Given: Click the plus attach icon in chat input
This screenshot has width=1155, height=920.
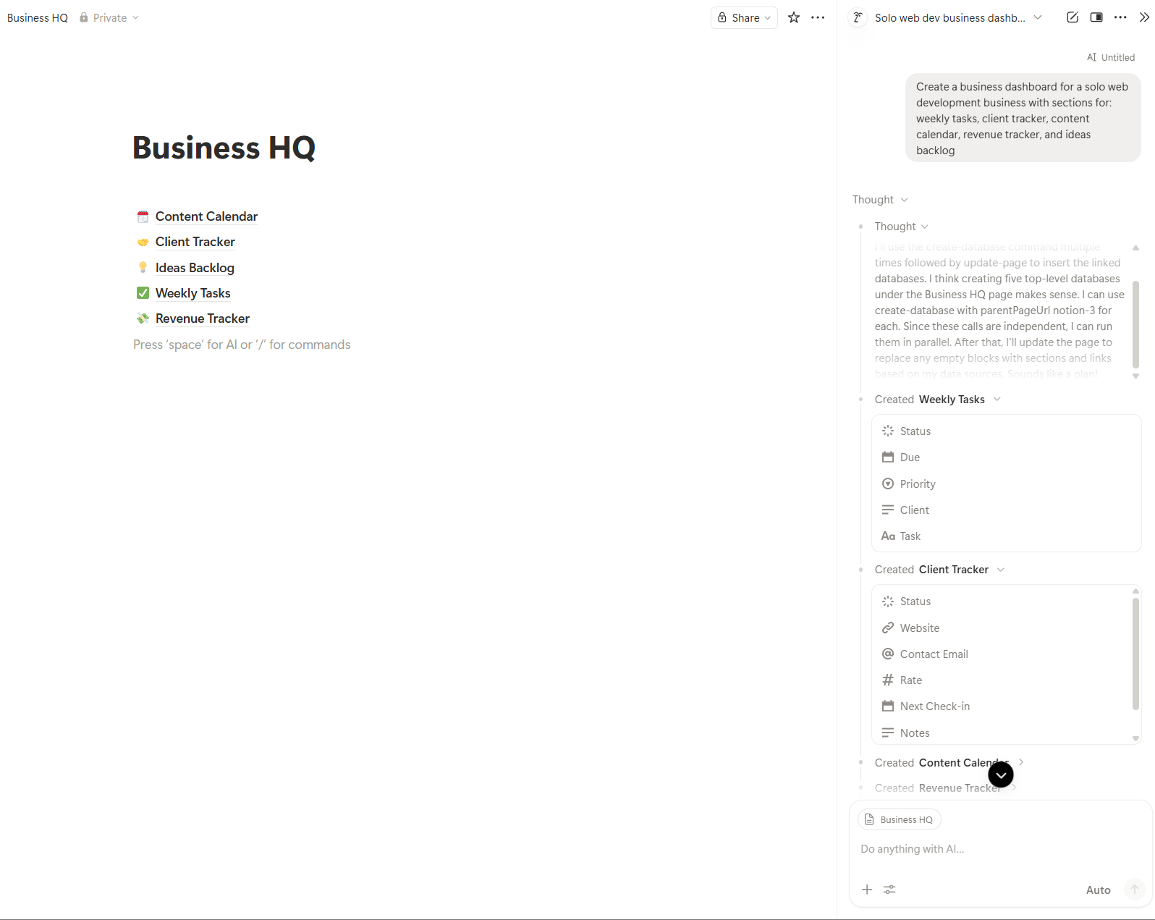Looking at the screenshot, I should pyautogui.click(x=867, y=890).
